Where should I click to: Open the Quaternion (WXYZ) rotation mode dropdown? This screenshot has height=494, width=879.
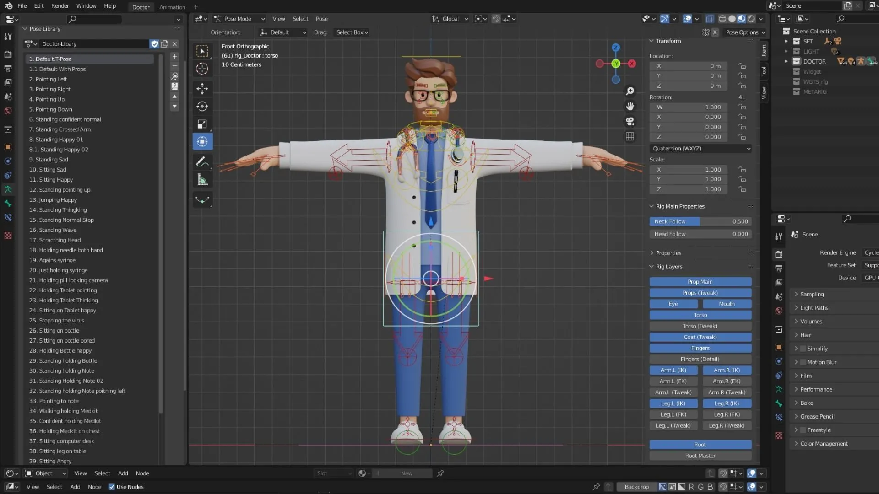click(x=700, y=149)
